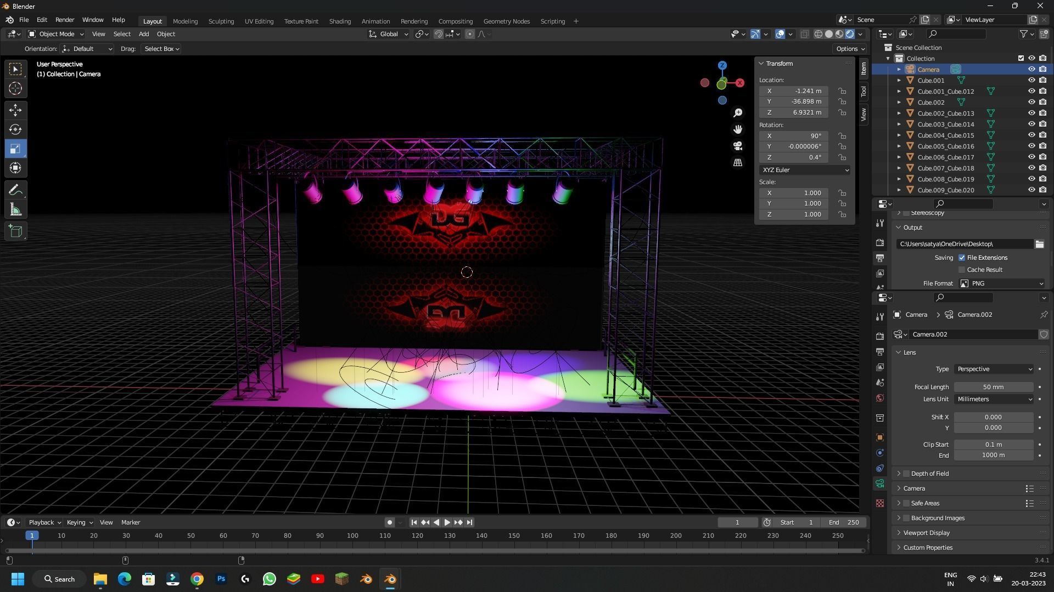Click the zoom magnifier viewport icon
Screen dimensions: 1054x592
coord(738,113)
